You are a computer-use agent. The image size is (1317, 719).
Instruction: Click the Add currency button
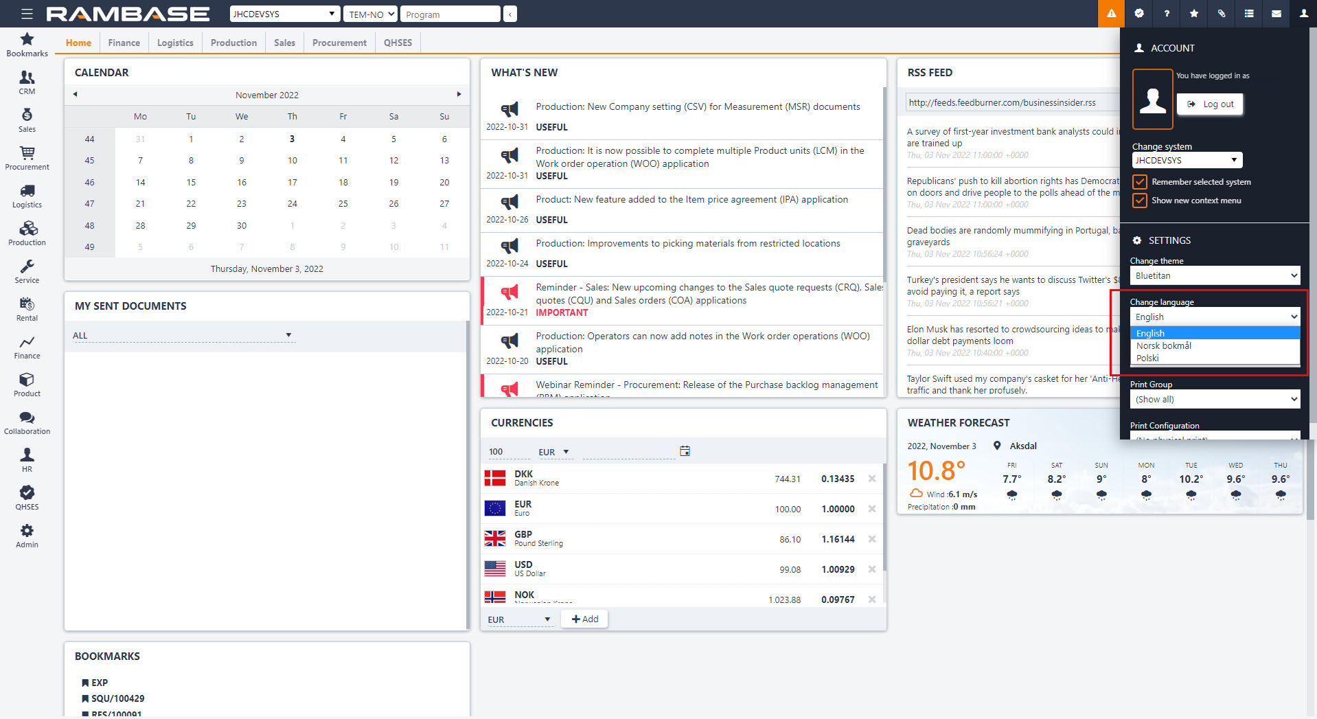point(584,619)
